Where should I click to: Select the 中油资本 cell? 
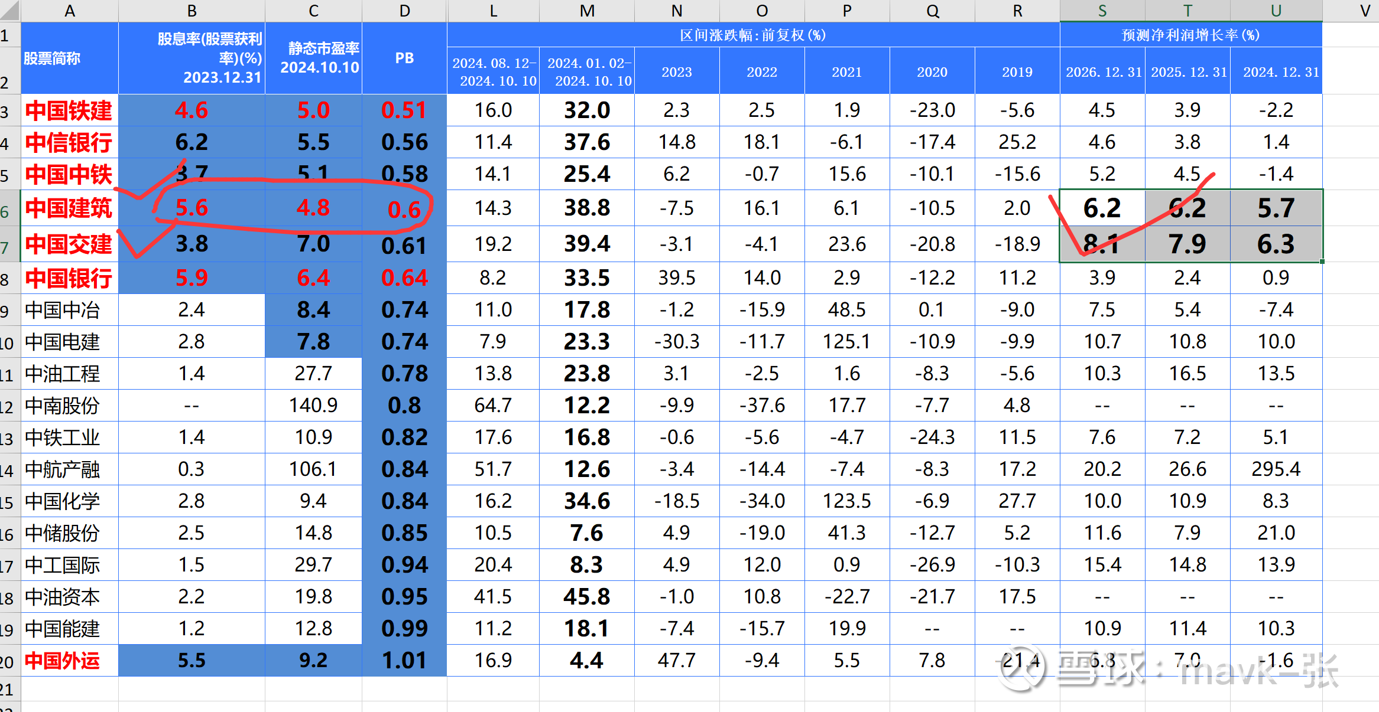pyautogui.click(x=70, y=597)
